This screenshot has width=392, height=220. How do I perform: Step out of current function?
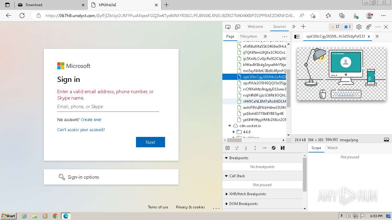(x=255, y=148)
